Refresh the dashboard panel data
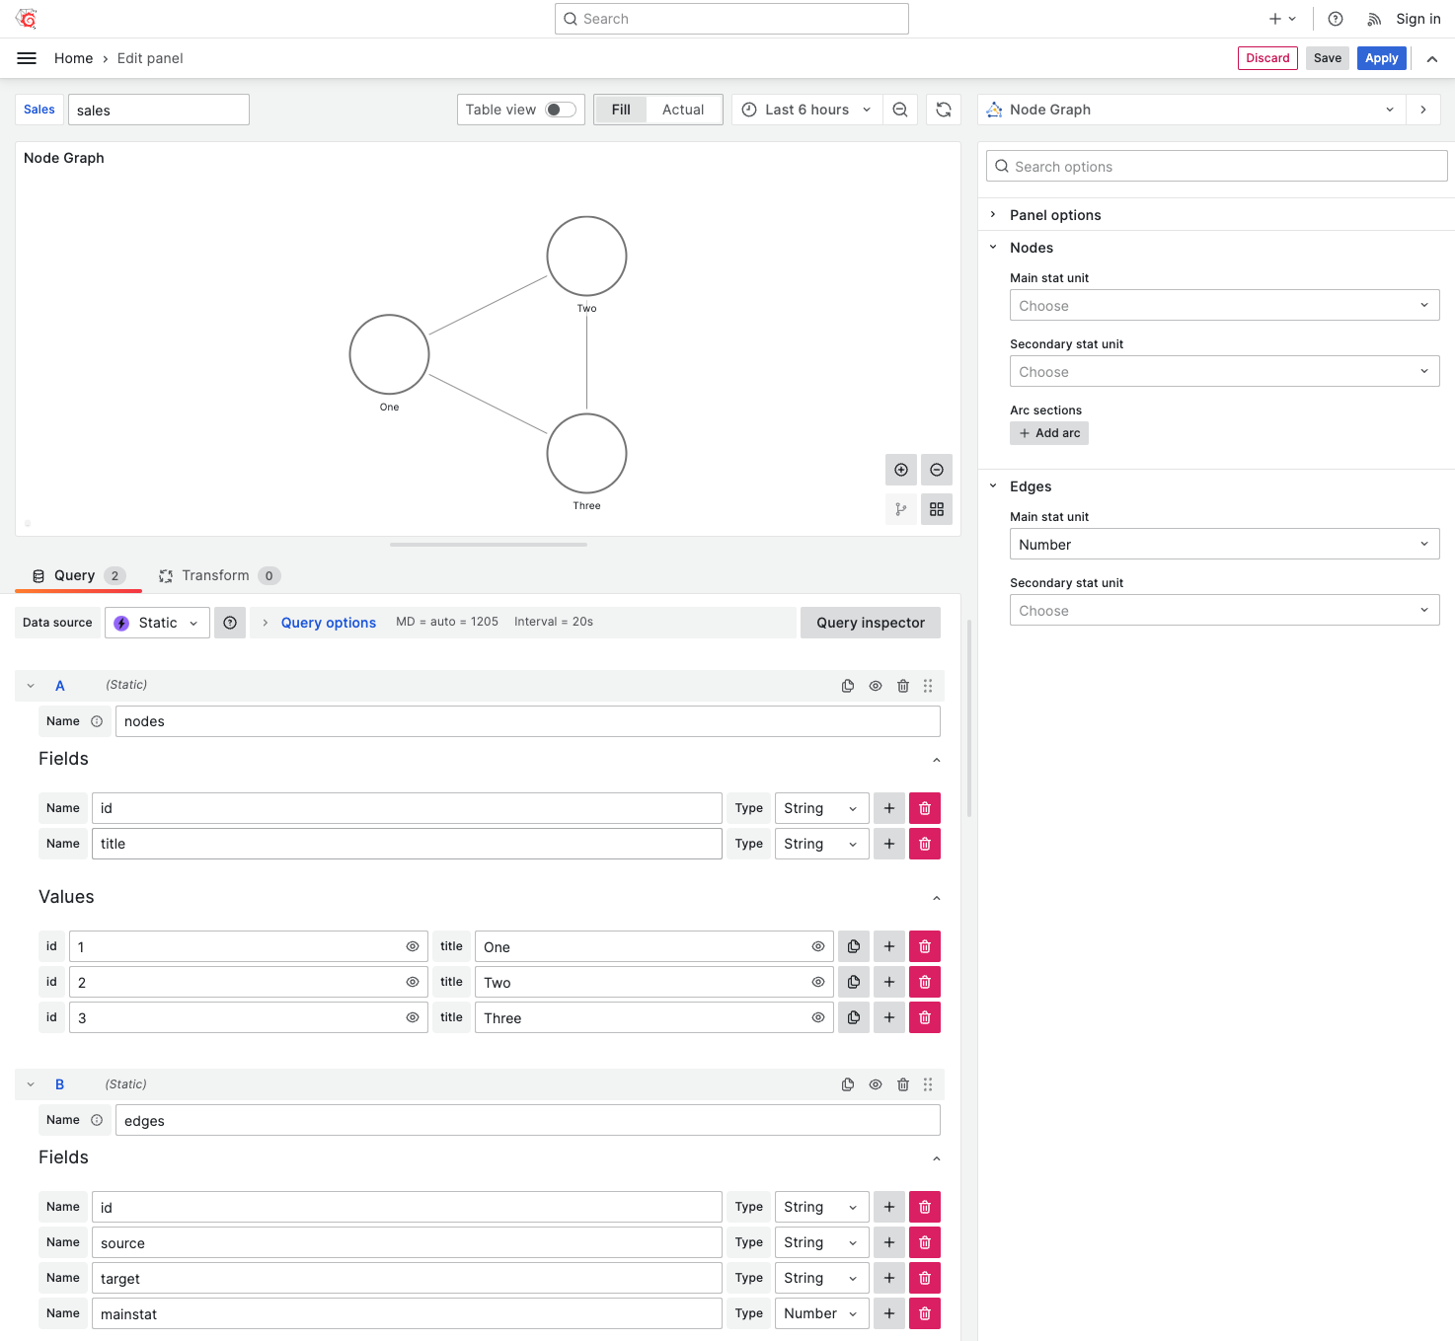 pos(944,110)
